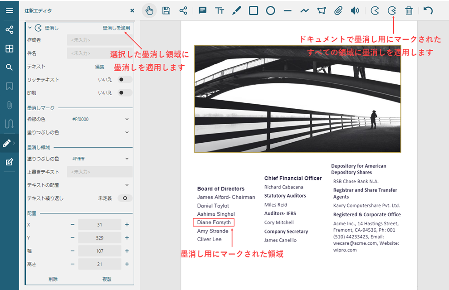The image size is (449, 290).
Task: Open the bookmarks panel
Action: pyautogui.click(x=10, y=86)
